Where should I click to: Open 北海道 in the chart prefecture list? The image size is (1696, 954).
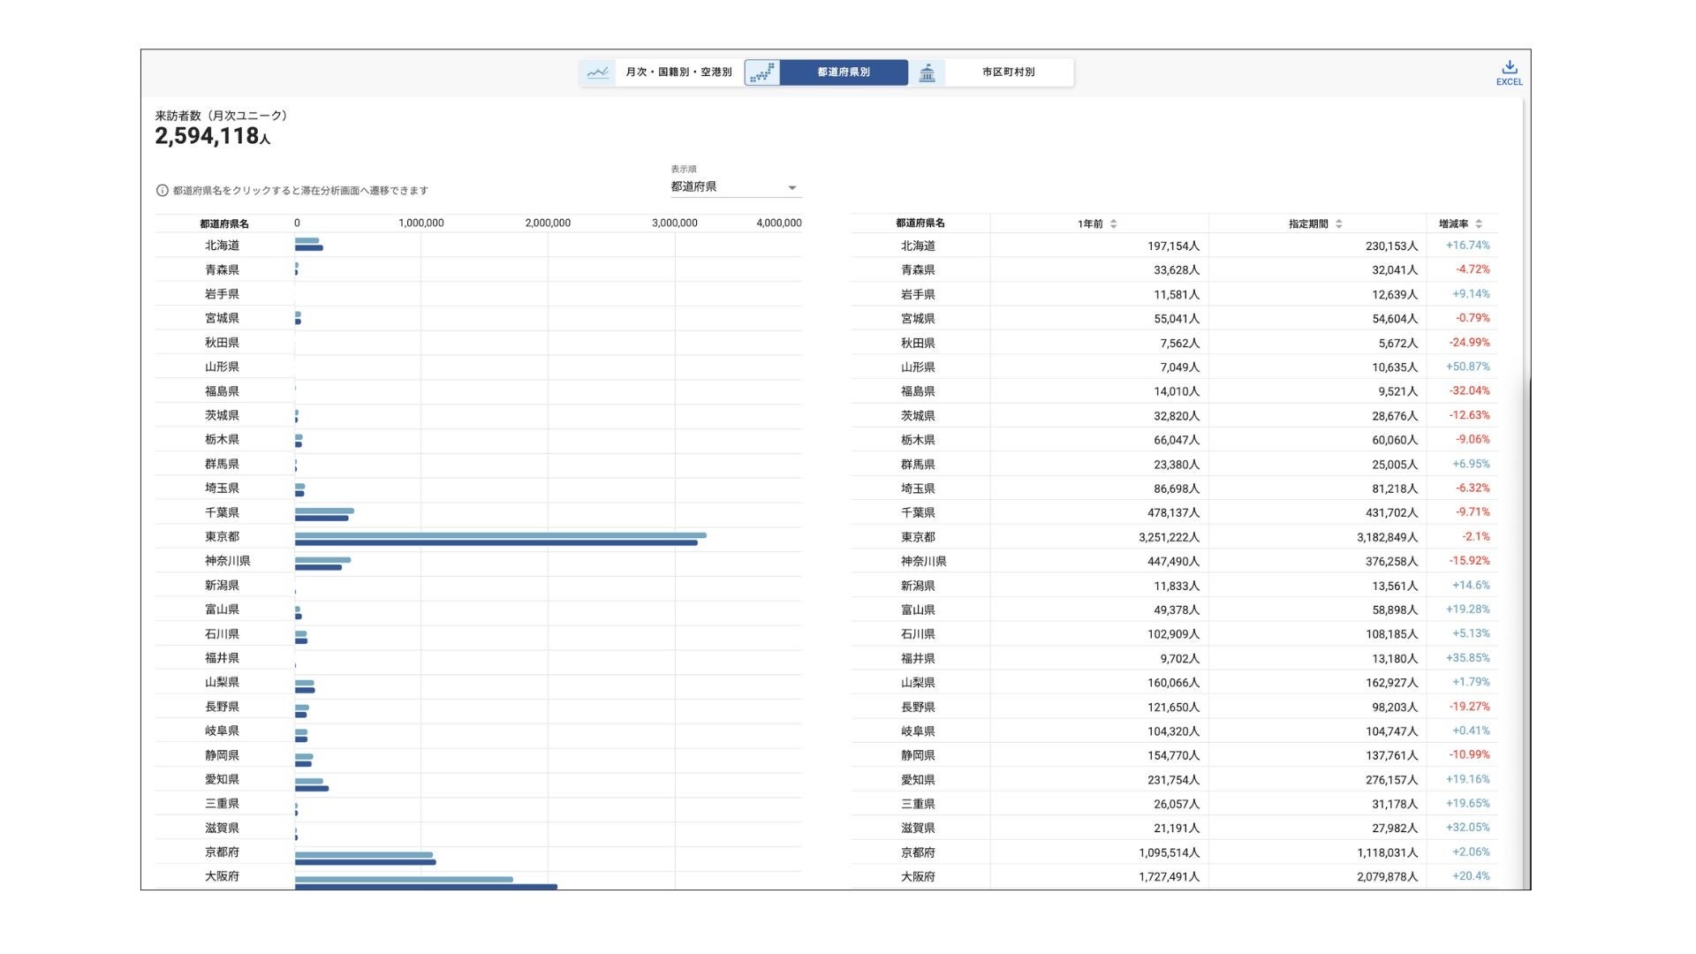coord(223,246)
